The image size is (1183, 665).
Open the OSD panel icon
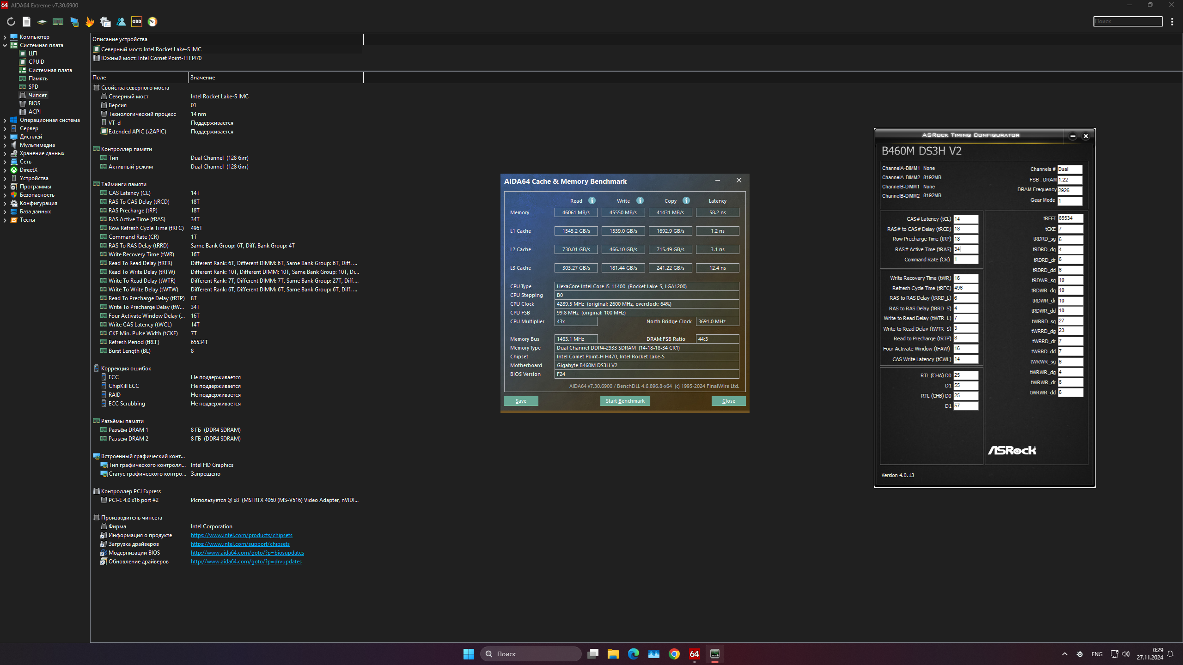[x=137, y=22]
